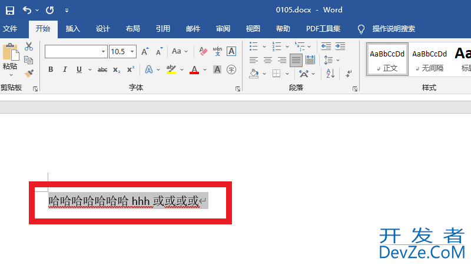Expand the 粘贴 options arrow

coord(11,75)
